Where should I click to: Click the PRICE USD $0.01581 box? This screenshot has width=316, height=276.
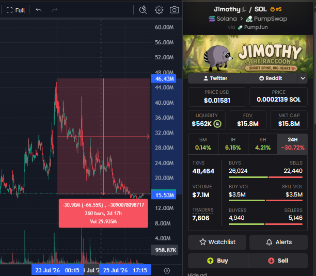[217, 97]
